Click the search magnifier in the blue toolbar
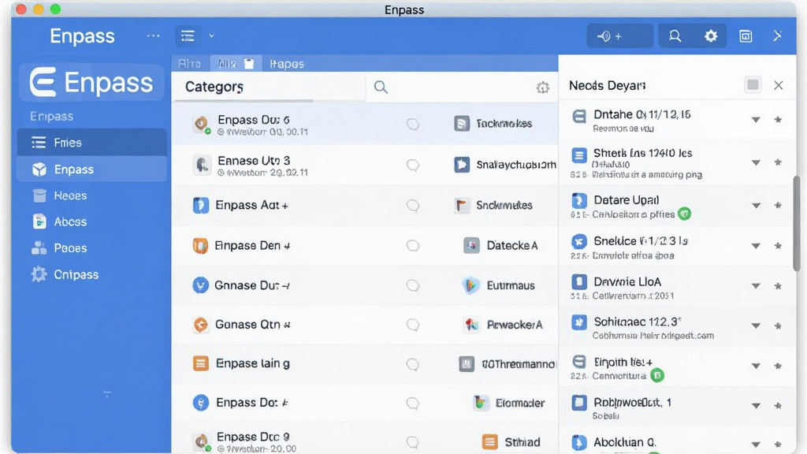 [x=675, y=36]
